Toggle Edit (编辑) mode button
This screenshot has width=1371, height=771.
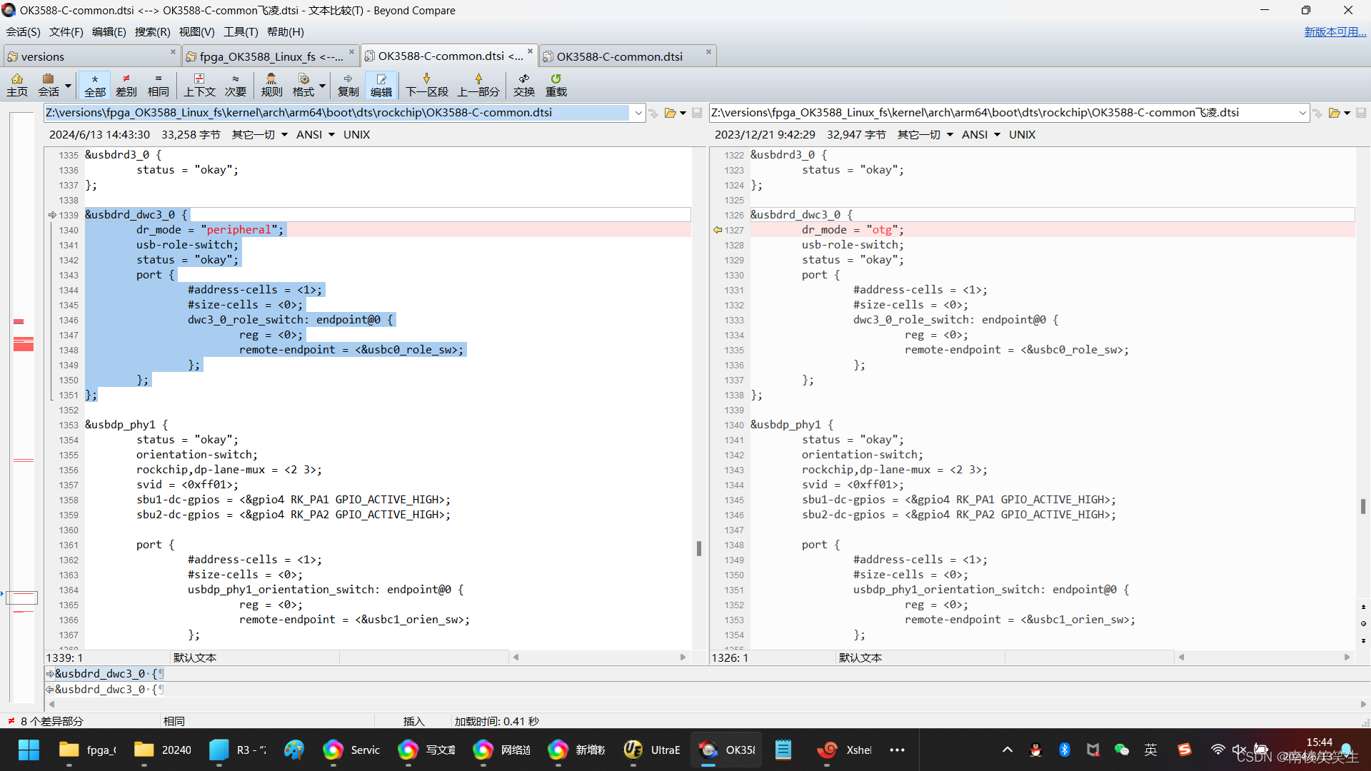point(381,84)
